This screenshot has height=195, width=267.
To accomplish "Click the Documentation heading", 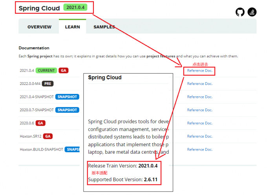I will (x=34, y=48).
